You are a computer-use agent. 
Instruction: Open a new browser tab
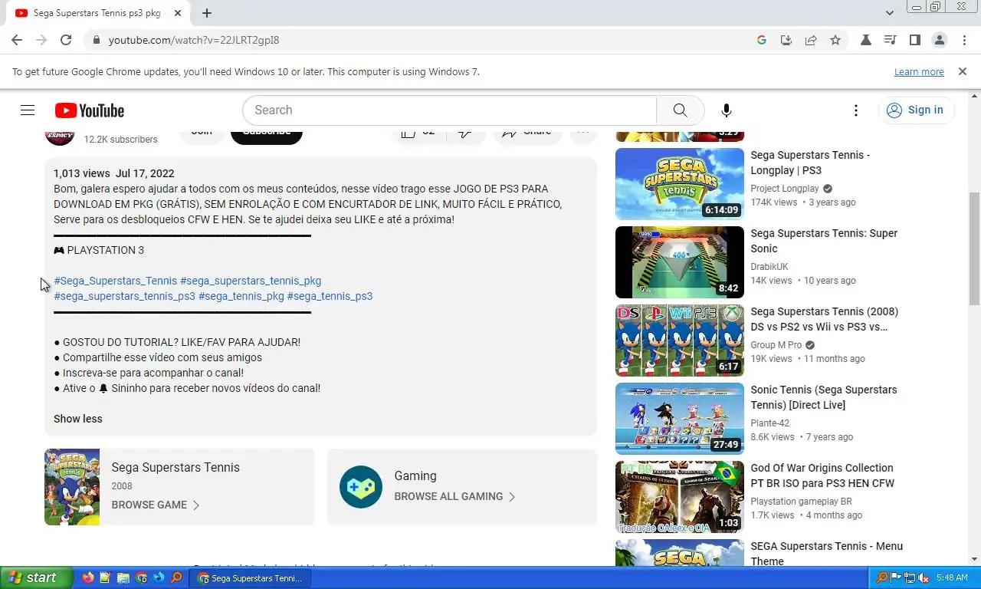tap(207, 13)
